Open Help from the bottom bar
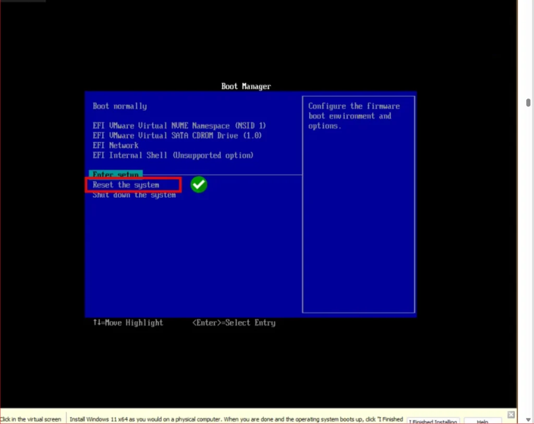Screen dimensions: 534x424 coord(482,421)
